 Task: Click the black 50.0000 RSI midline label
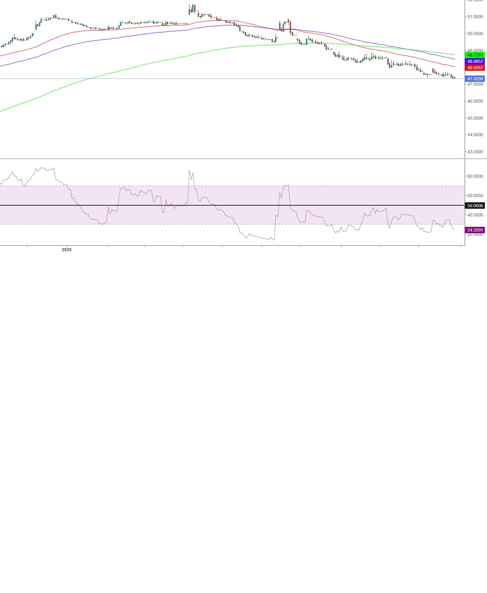point(475,206)
